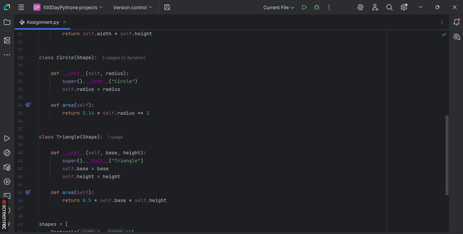Open IDE settings gear
This screenshot has width=463, height=234.
(x=404, y=7)
